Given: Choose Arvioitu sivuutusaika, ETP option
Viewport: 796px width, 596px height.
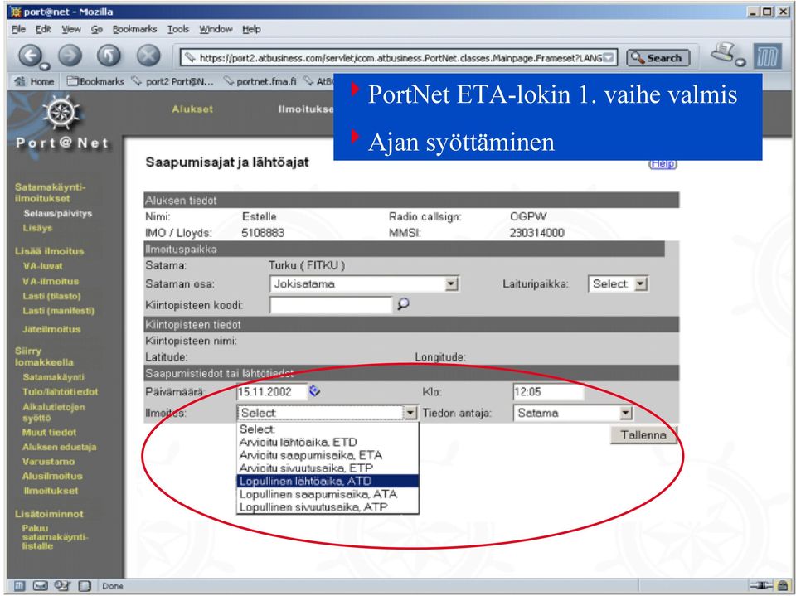Looking at the screenshot, I should 328,468.
